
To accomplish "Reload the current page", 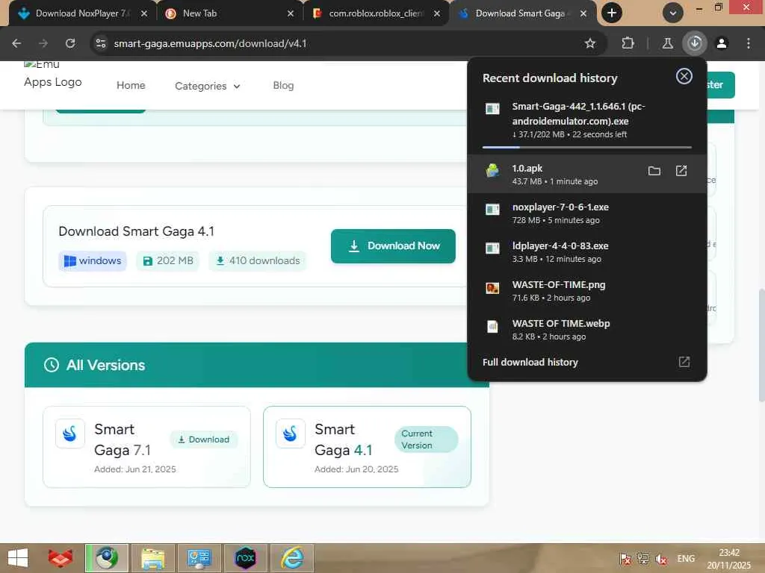I will click(70, 43).
